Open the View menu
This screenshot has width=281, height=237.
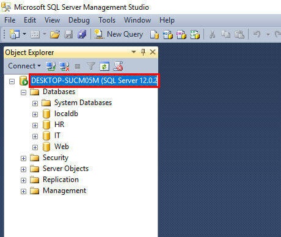[52, 20]
